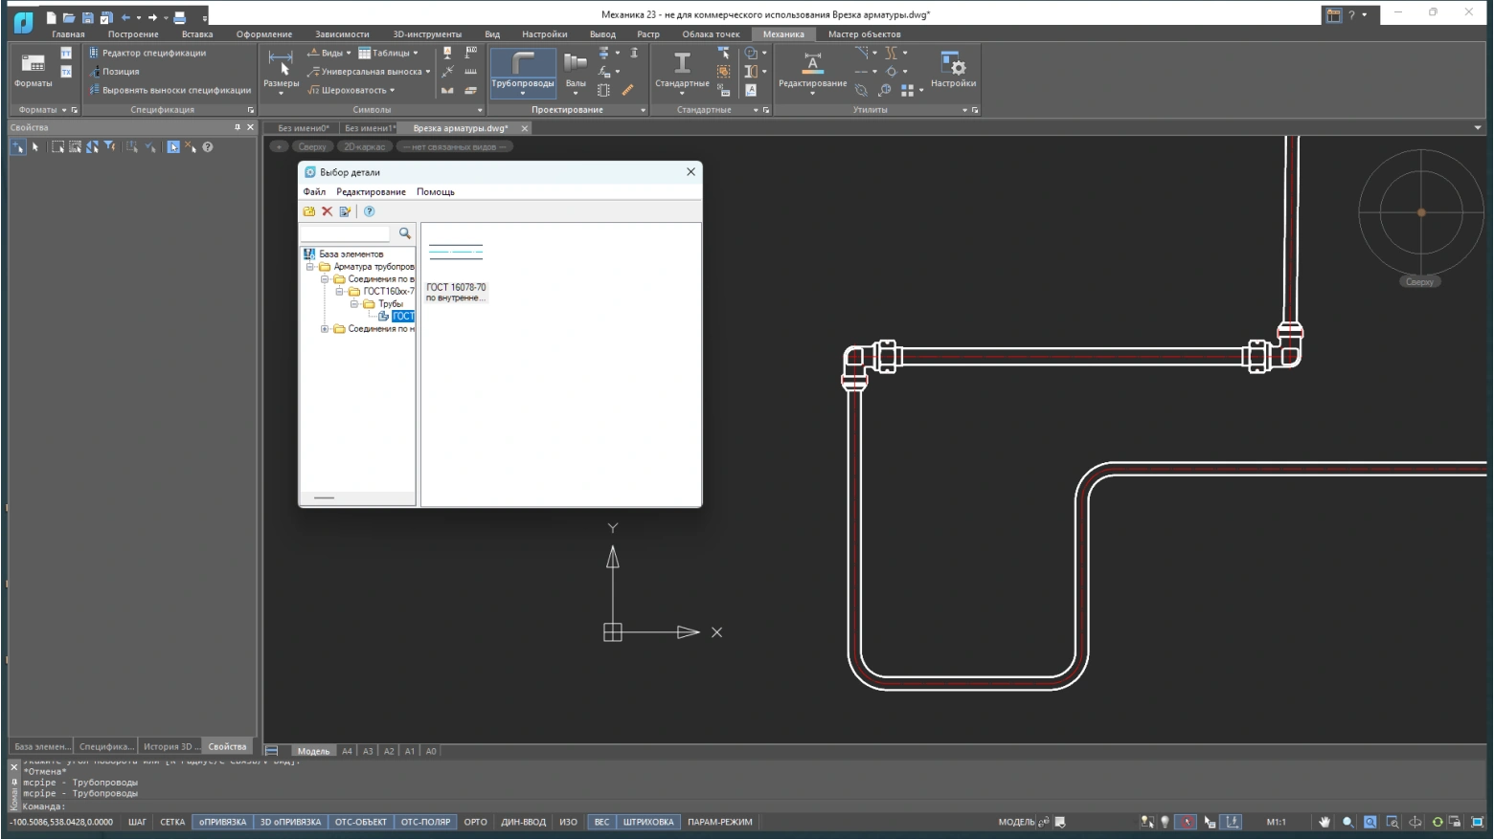Viewport: 1494px width, 839px height.
Task: Expand the Соединения по н... folder node
Action: pyautogui.click(x=325, y=329)
